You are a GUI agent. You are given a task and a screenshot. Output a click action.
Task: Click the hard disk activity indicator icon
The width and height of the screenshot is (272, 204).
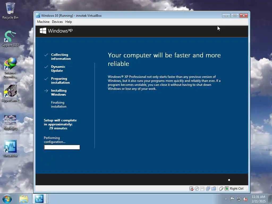[x=191, y=189]
